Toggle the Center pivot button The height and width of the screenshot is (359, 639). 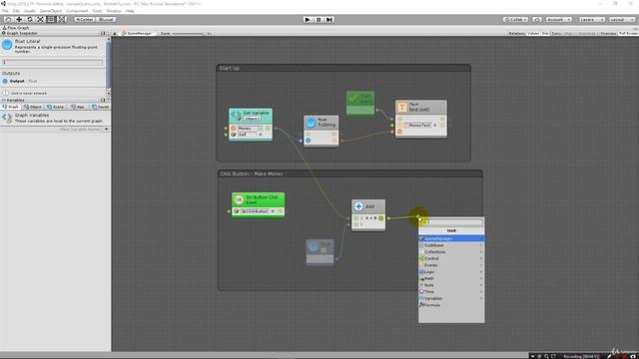85,20
